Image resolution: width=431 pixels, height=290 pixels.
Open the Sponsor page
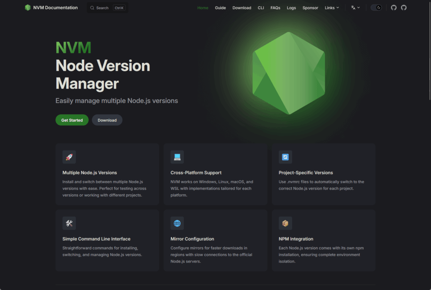tap(310, 8)
